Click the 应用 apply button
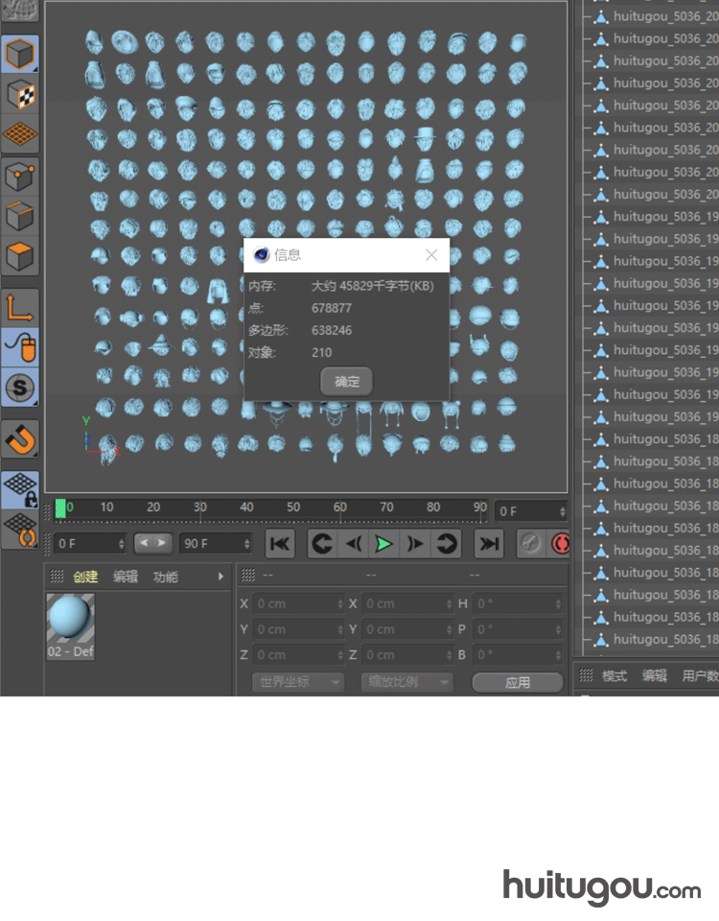Viewport: 719px width, 921px height. coord(518,682)
